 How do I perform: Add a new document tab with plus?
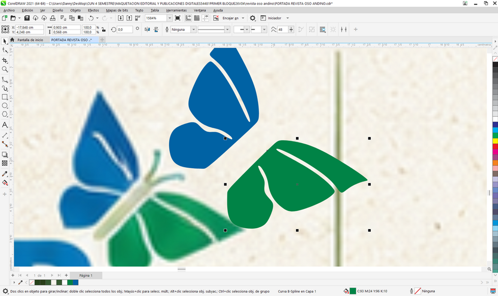pos(102,40)
